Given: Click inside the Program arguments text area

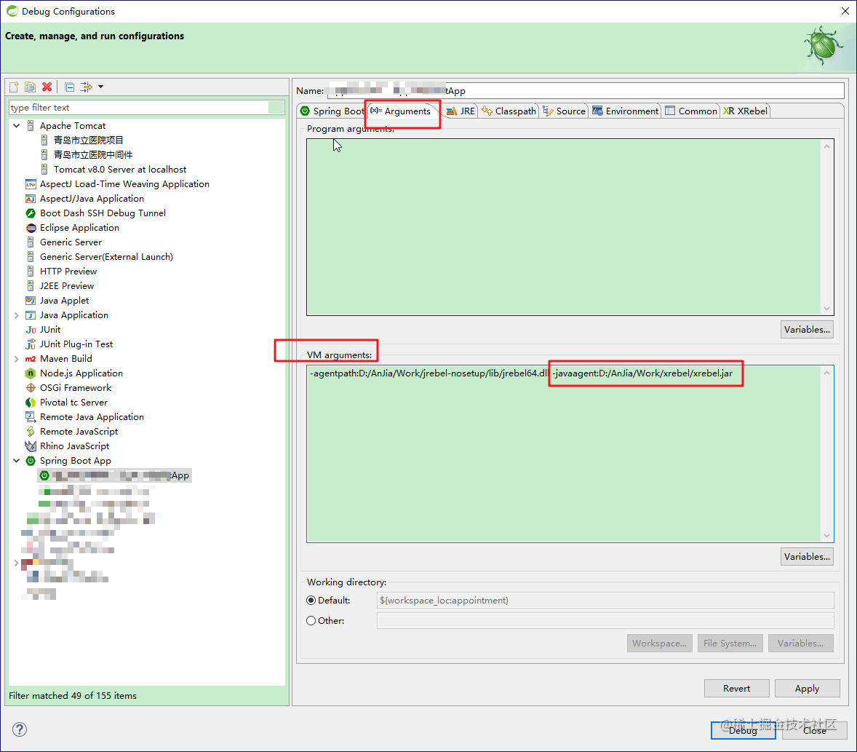Looking at the screenshot, I should click(564, 227).
